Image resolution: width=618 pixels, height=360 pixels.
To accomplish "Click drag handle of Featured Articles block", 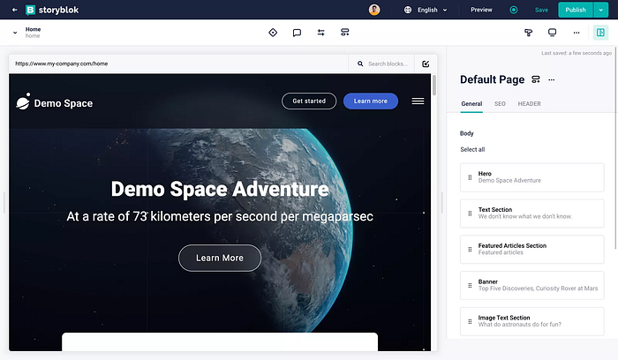I will pos(470,250).
